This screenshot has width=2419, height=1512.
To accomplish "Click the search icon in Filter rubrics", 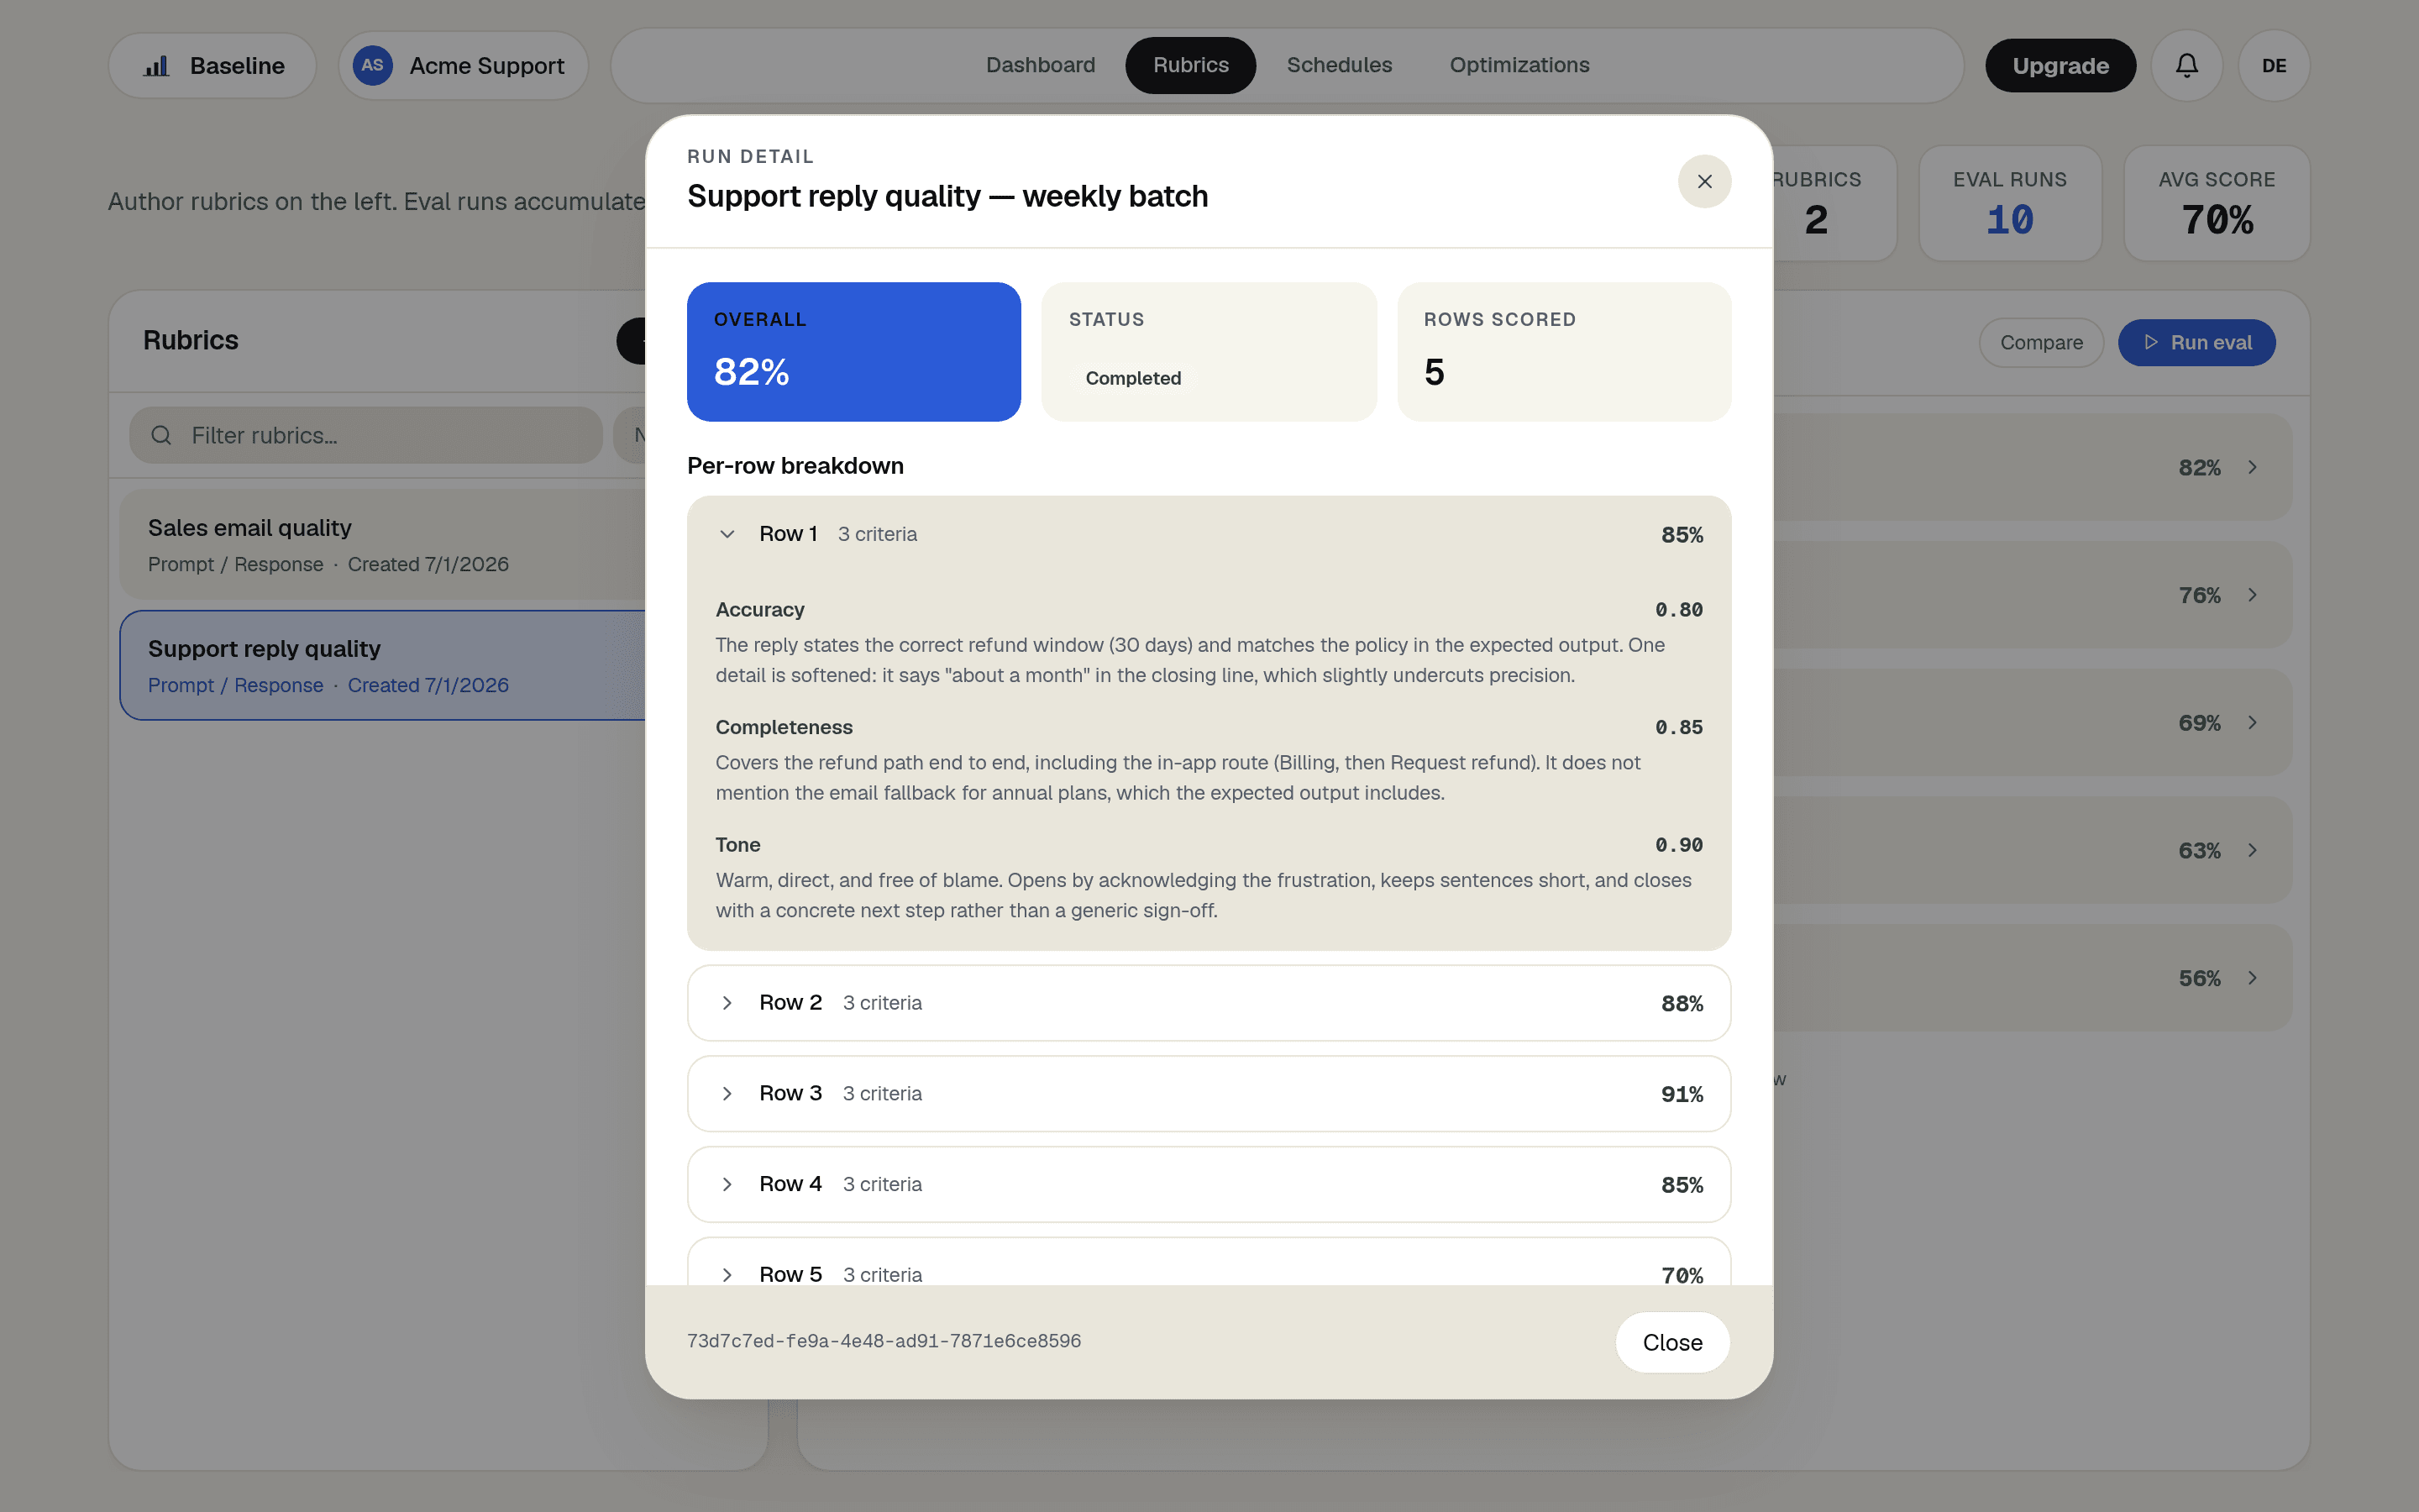I will 161,435.
